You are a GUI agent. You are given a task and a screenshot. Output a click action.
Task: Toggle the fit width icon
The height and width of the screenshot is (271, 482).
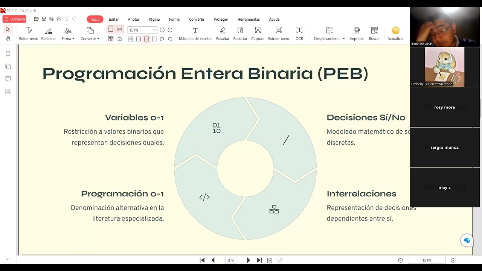[x=146, y=39]
